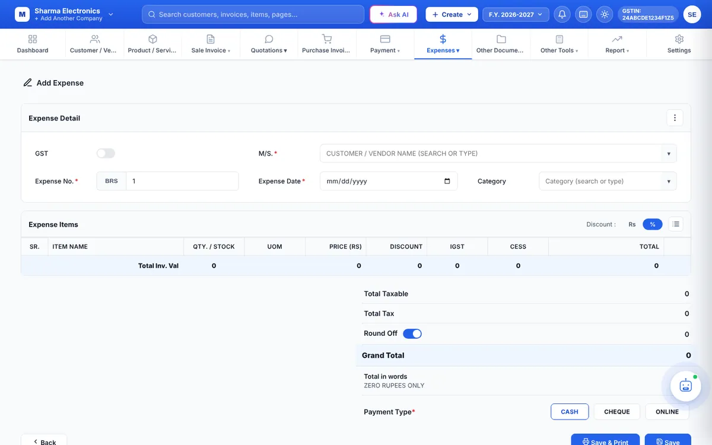
Task: Enable the GST toggle switch
Action: (106, 154)
